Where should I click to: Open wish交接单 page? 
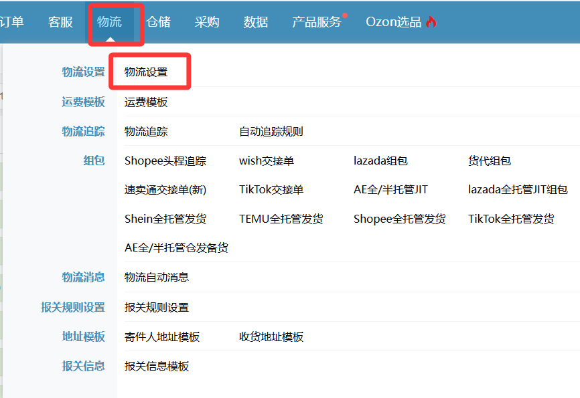point(267,161)
